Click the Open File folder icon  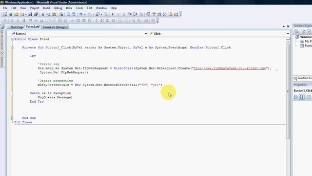16,14
